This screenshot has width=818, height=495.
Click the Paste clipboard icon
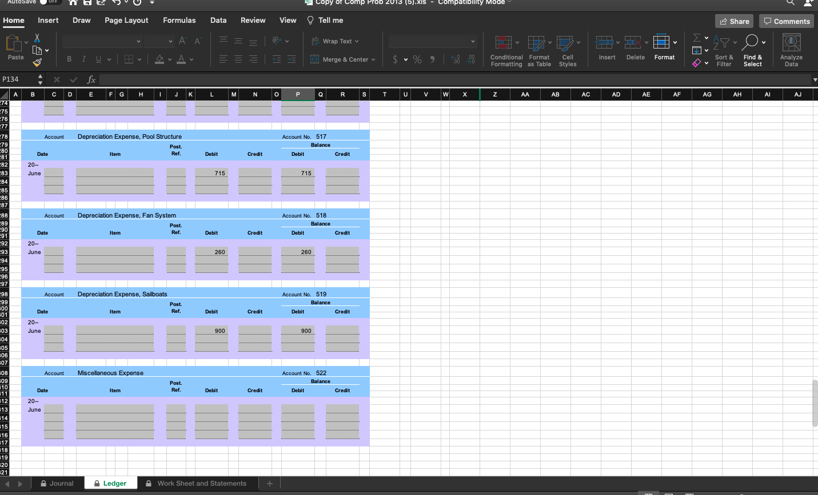click(x=14, y=43)
